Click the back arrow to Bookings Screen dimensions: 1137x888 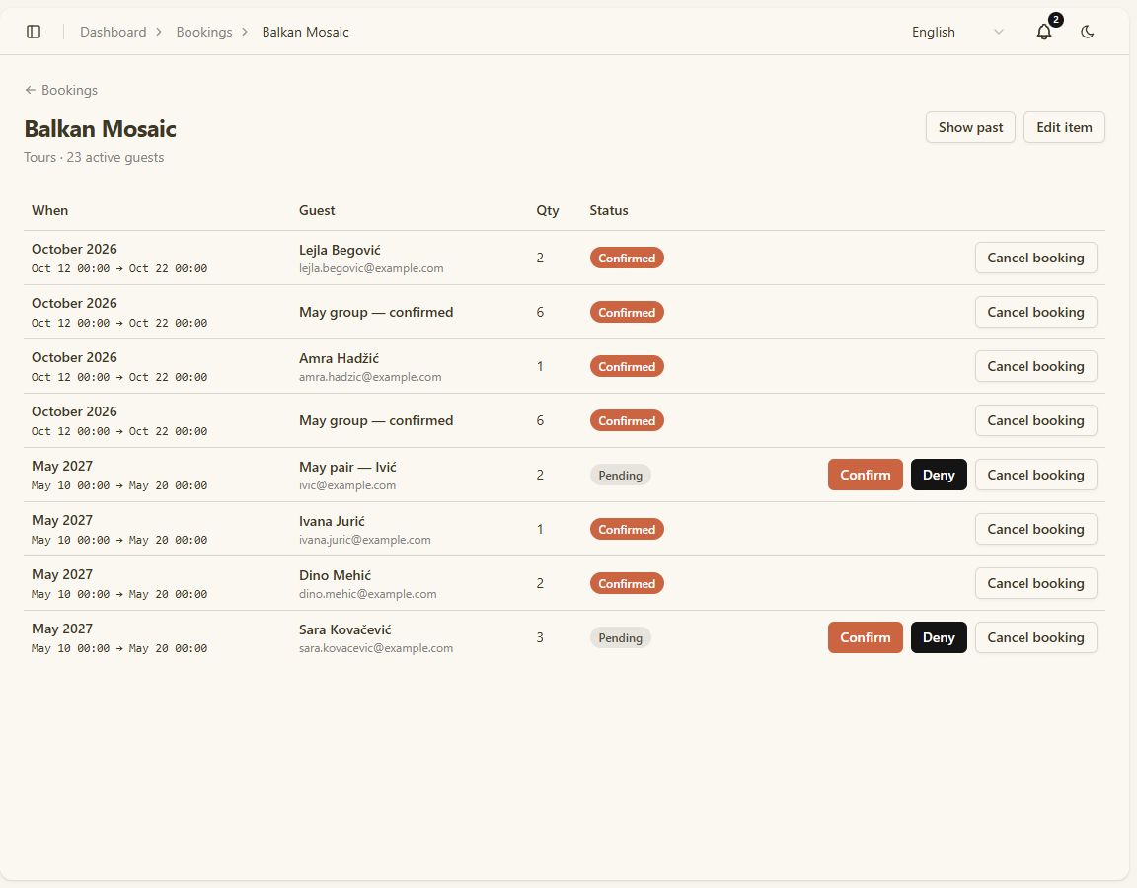tap(61, 90)
